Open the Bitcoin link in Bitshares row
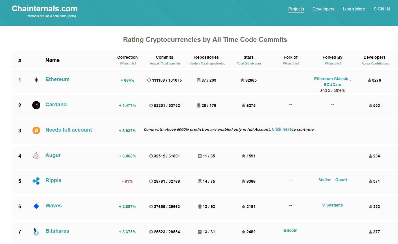 tap(291, 230)
